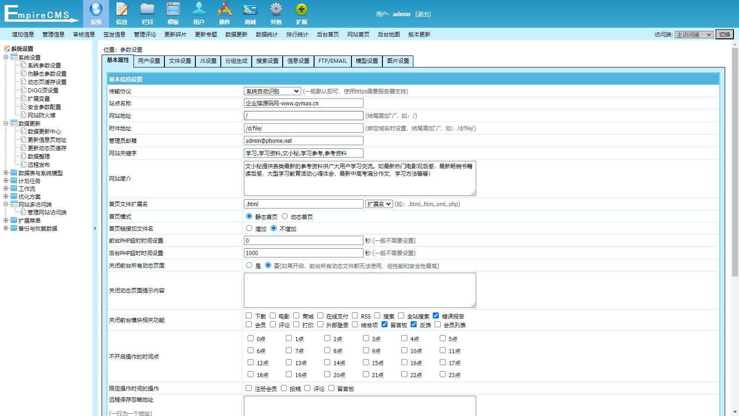The image size is (739, 416).
Task: Select the 信息 module icon
Action: point(121,13)
